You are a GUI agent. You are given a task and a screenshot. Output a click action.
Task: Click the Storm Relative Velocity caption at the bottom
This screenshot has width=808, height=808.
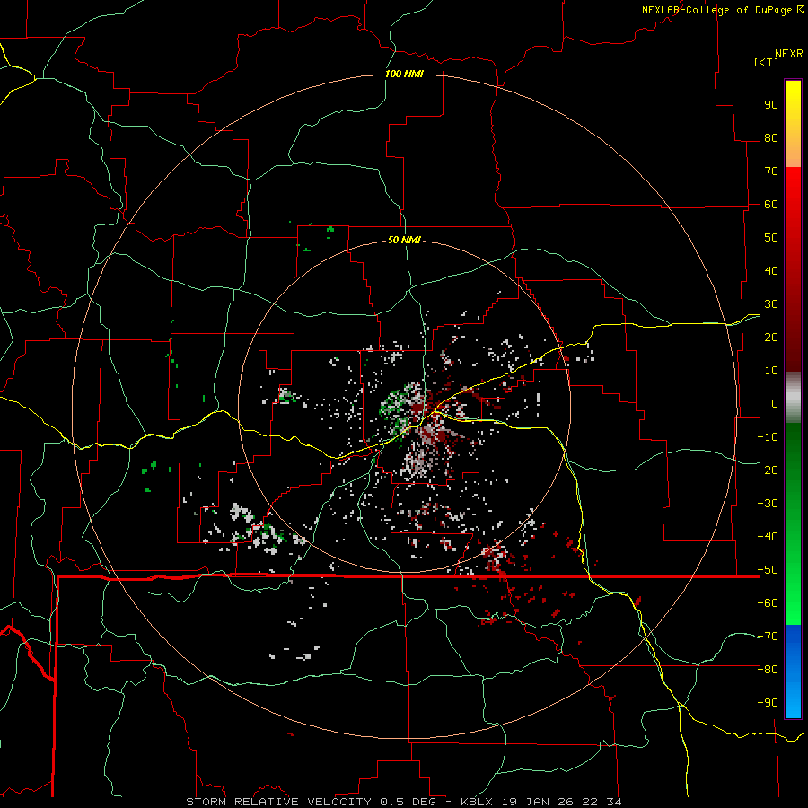coord(404,802)
